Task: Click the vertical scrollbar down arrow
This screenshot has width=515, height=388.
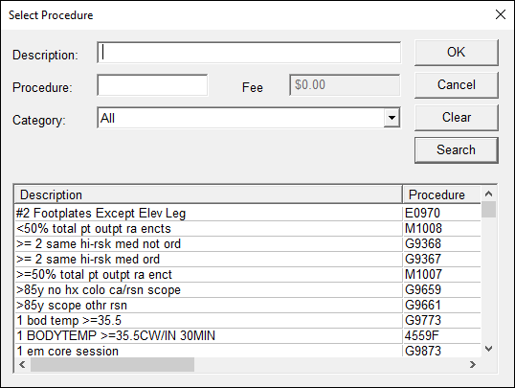Action: pyautogui.click(x=489, y=349)
